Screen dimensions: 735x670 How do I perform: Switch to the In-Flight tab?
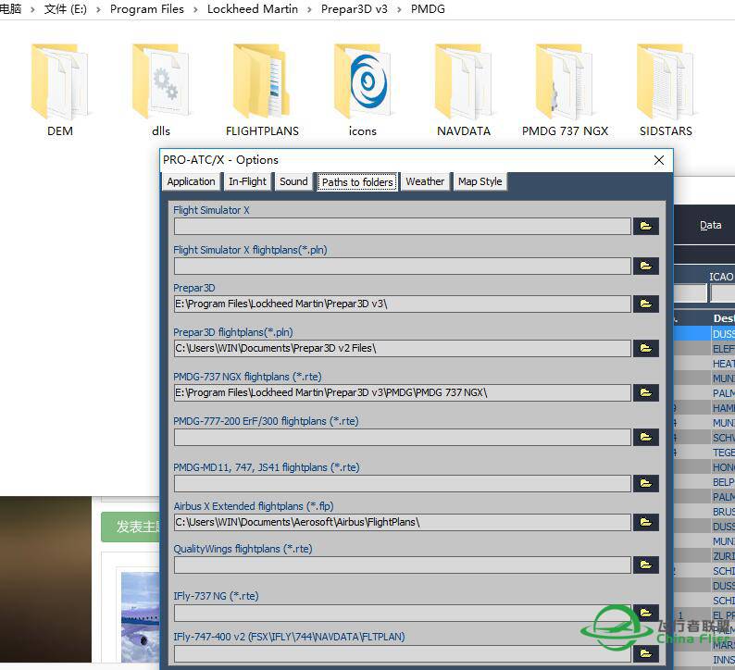[247, 181]
